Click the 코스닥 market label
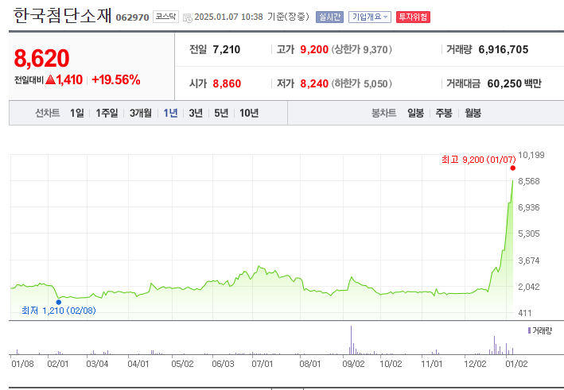 (165, 17)
